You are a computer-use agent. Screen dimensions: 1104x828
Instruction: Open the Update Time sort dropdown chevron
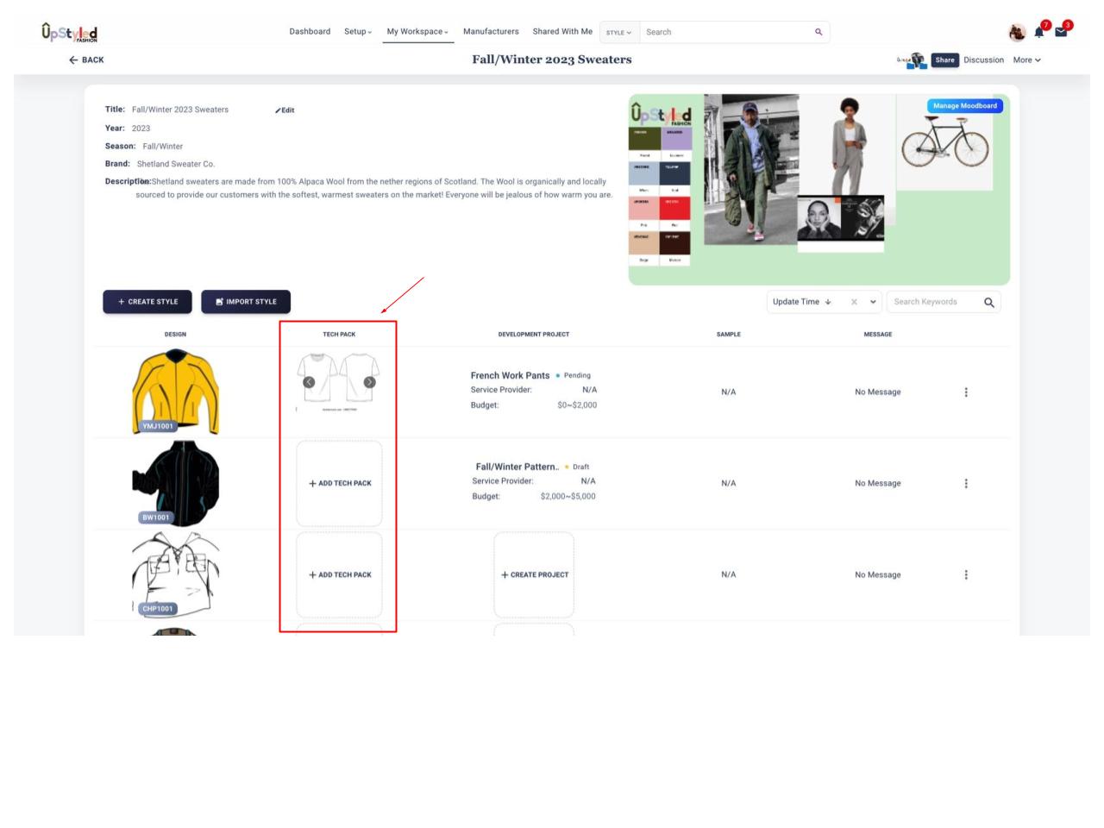(x=873, y=302)
